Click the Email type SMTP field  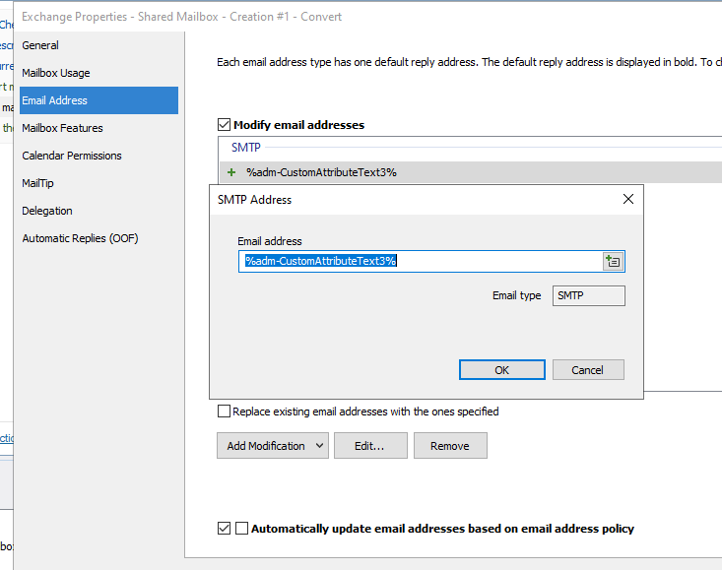point(588,295)
